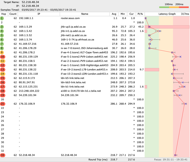
Task: Click the Round Trip (ms) label
Action: pos(98,160)
